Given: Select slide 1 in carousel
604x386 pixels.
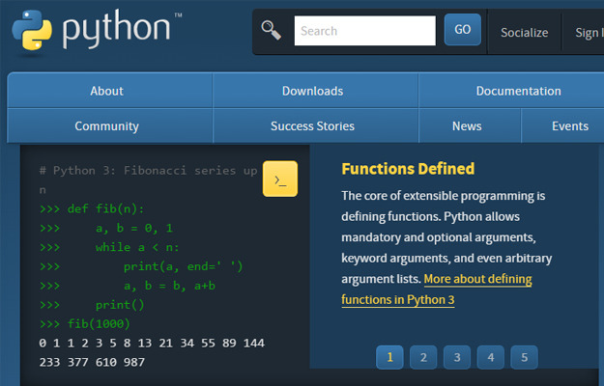Looking at the screenshot, I should [389, 357].
